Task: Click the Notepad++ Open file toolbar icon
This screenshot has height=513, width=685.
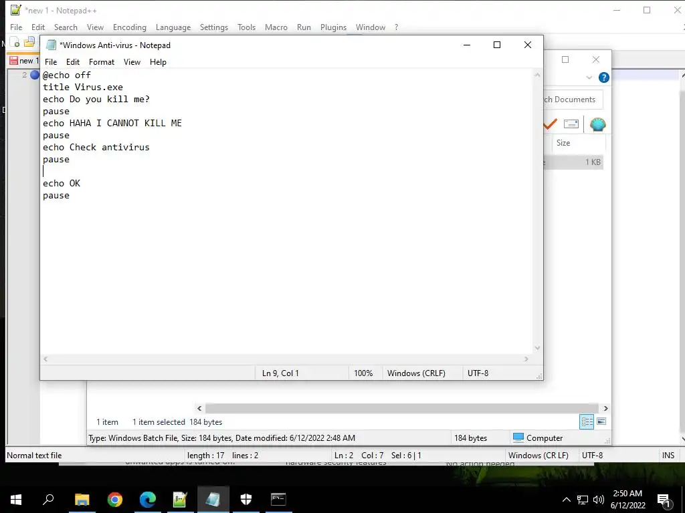Action: point(29,42)
